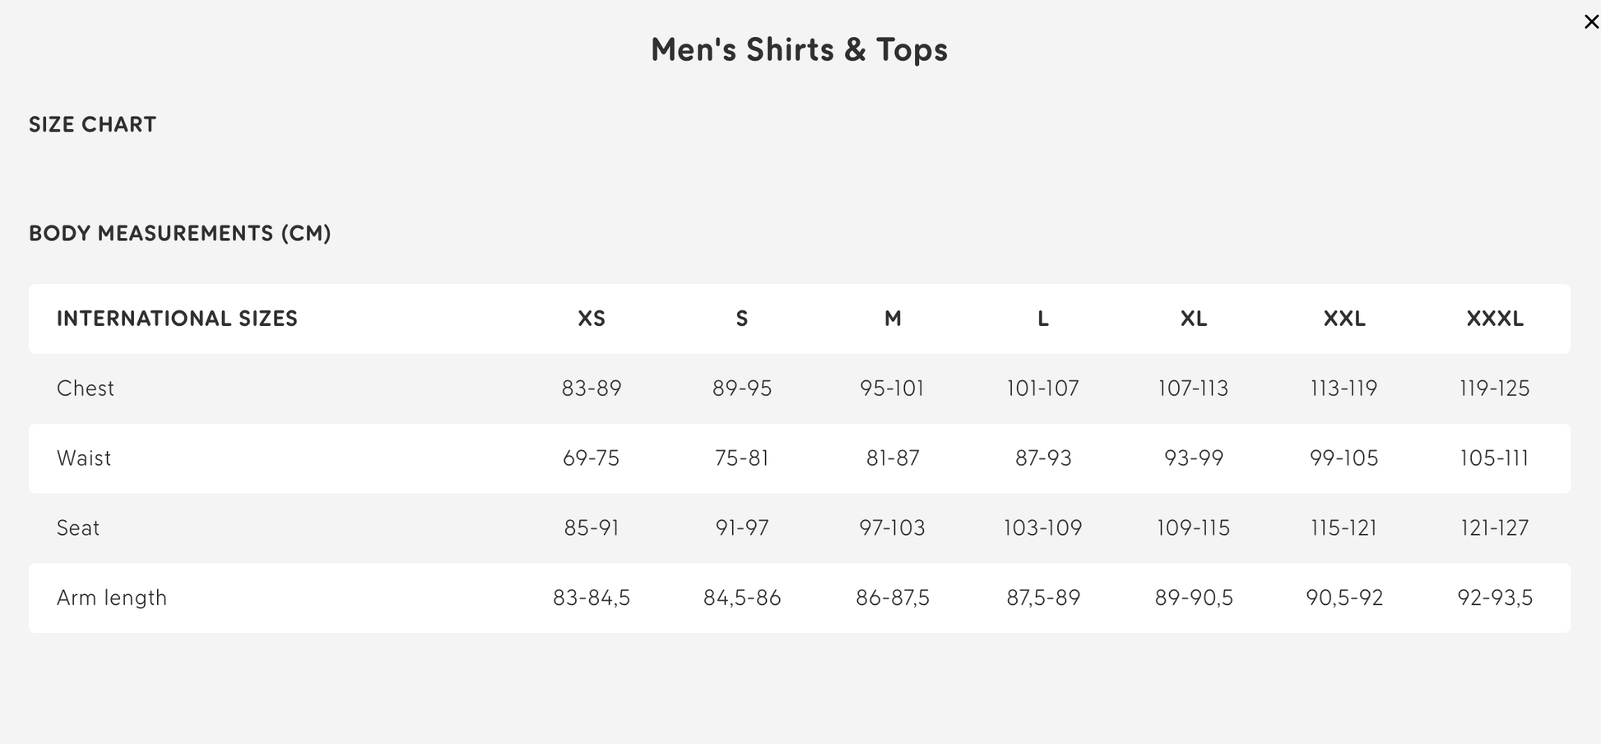The height and width of the screenshot is (744, 1601).
Task: Click the 121-127 seat value for XXXL
Action: (x=1494, y=528)
